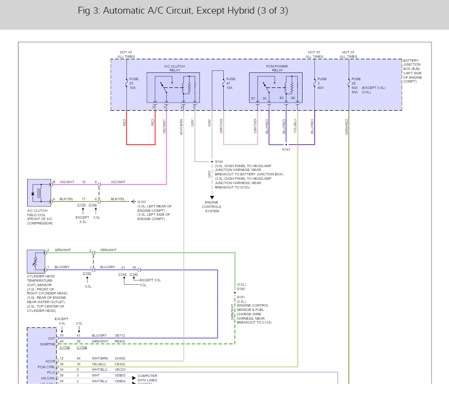
Task: Click the 'C144' connector label
Action: [93, 205]
